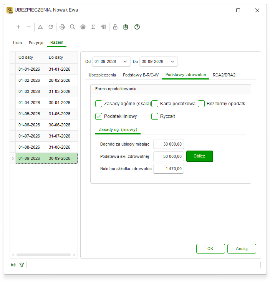Check the Bez formy opodatk. checkbox
Screen dimensions: 275x290
click(x=201, y=104)
